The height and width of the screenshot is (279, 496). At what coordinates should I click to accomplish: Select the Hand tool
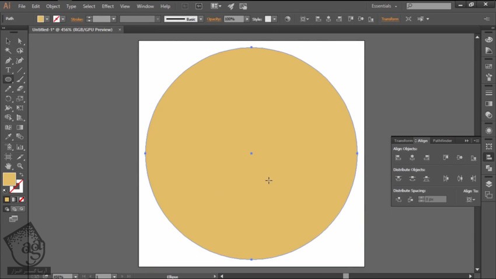click(x=8, y=166)
